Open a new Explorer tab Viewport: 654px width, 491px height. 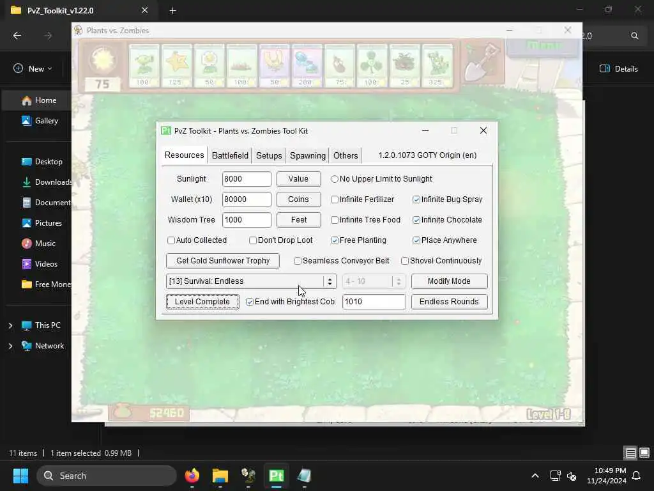click(x=172, y=11)
